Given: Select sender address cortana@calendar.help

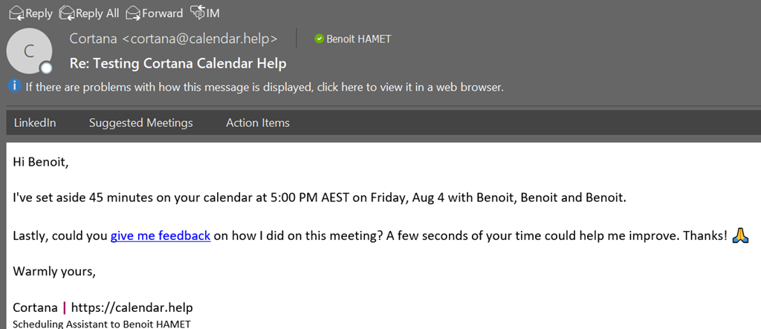Looking at the screenshot, I should [x=173, y=39].
